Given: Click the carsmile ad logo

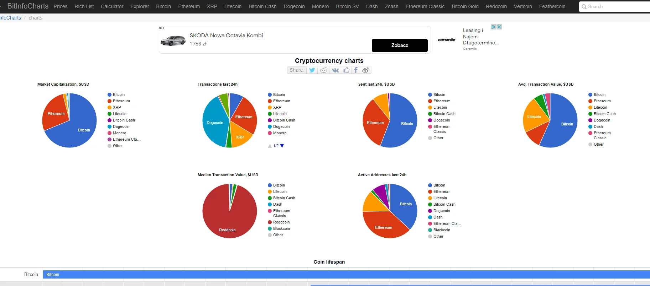Looking at the screenshot, I should click(x=447, y=40).
